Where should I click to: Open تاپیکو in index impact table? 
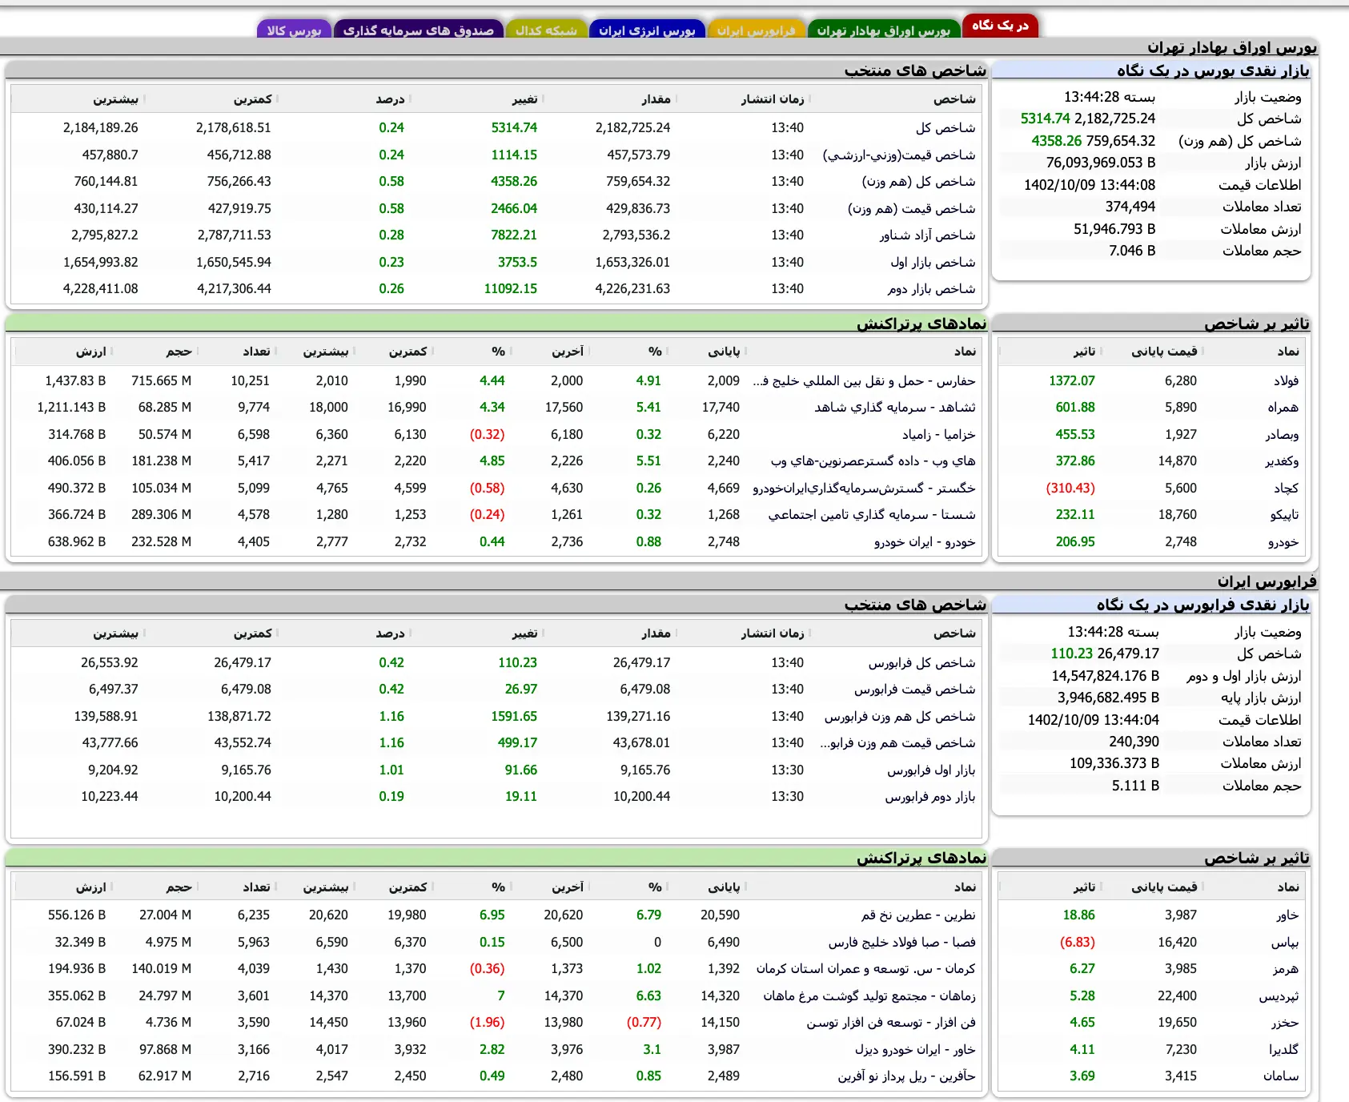tap(1284, 515)
